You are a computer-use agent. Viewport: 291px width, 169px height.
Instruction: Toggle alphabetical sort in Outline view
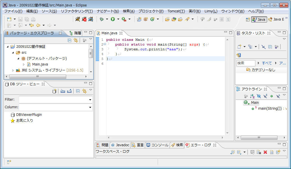[x=252, y=96]
